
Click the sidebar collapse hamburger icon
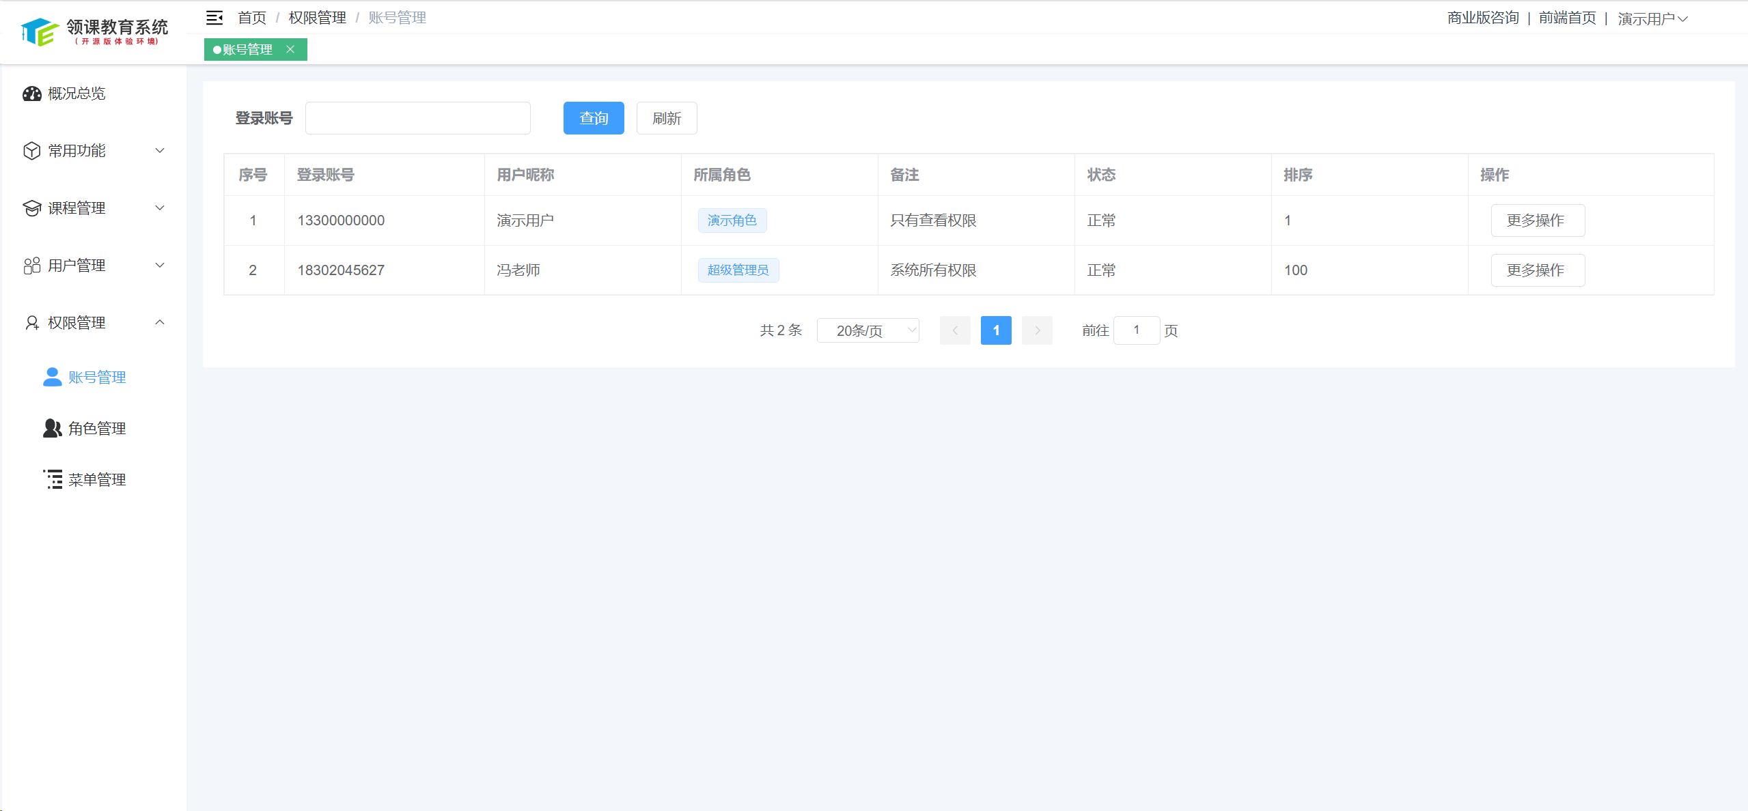click(214, 18)
